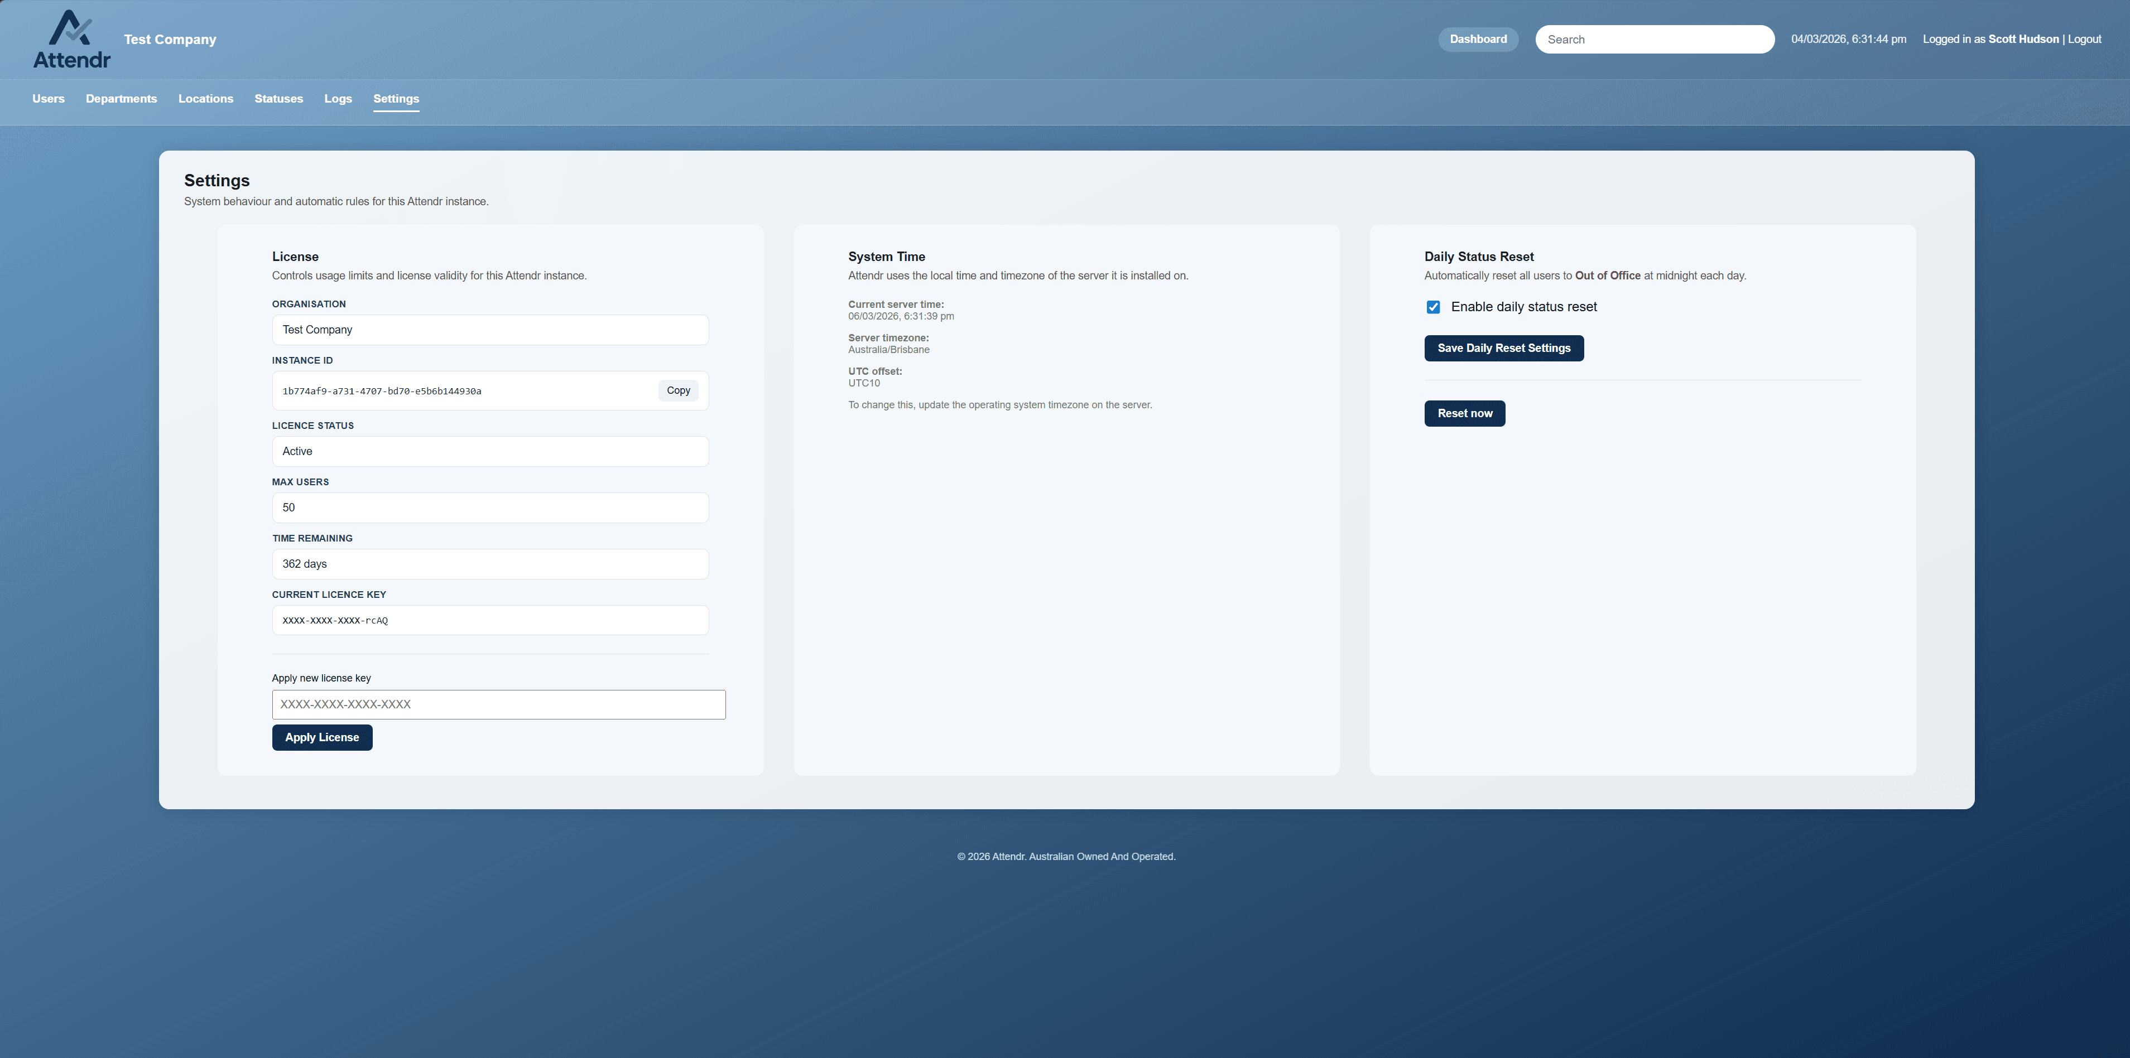The height and width of the screenshot is (1058, 2130).
Task: Click the Current Licence Key field
Action: click(489, 620)
